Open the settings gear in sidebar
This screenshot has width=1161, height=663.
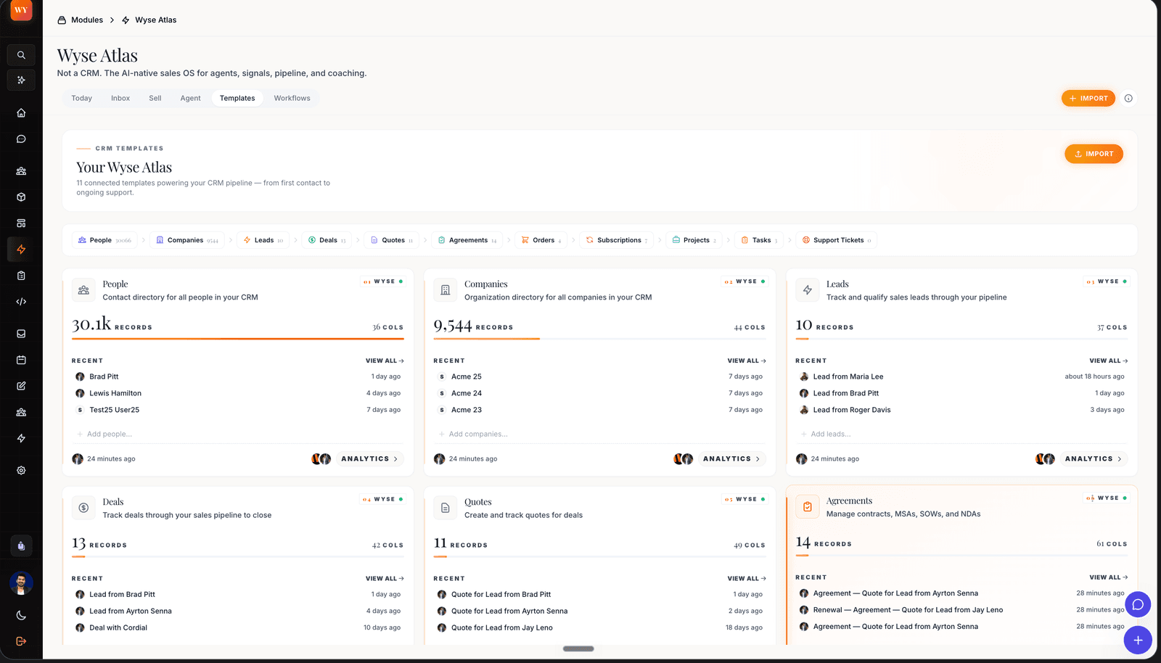click(x=21, y=470)
